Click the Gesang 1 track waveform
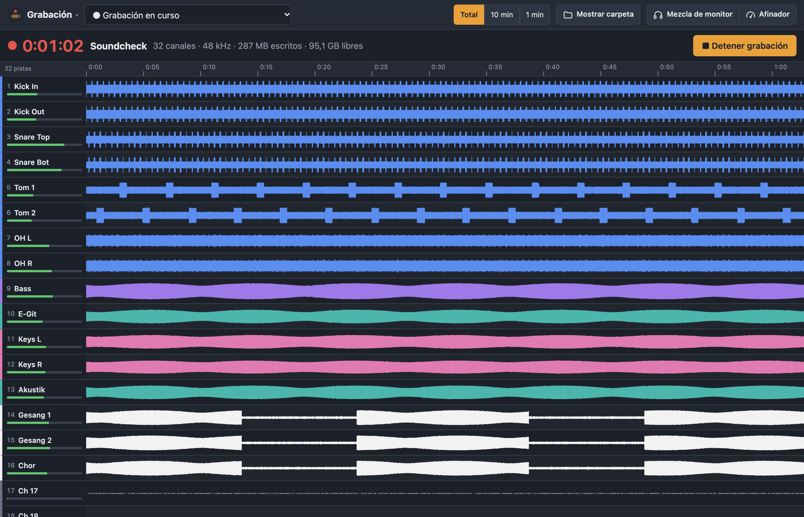804x517 pixels. click(x=445, y=418)
